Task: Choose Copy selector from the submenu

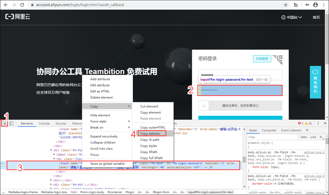Action: (x=150, y=133)
